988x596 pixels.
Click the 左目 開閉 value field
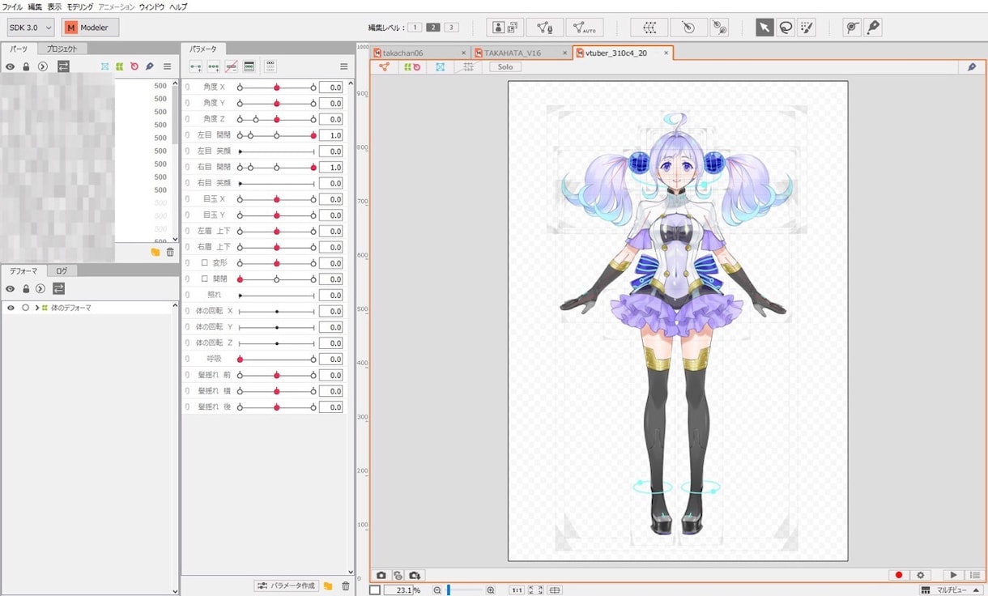coord(330,135)
